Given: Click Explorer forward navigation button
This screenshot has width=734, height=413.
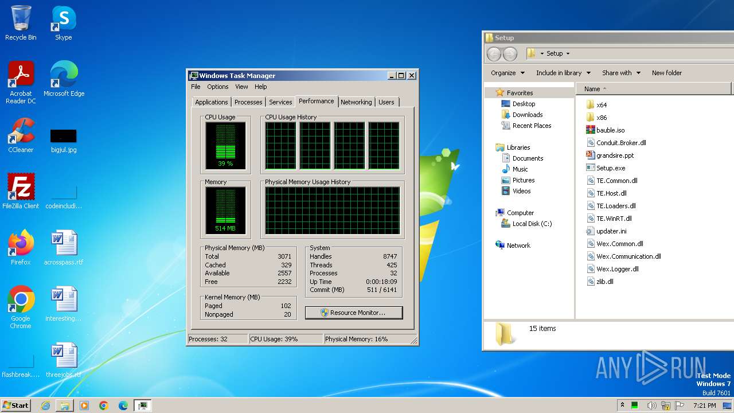Looking at the screenshot, I should 510,54.
